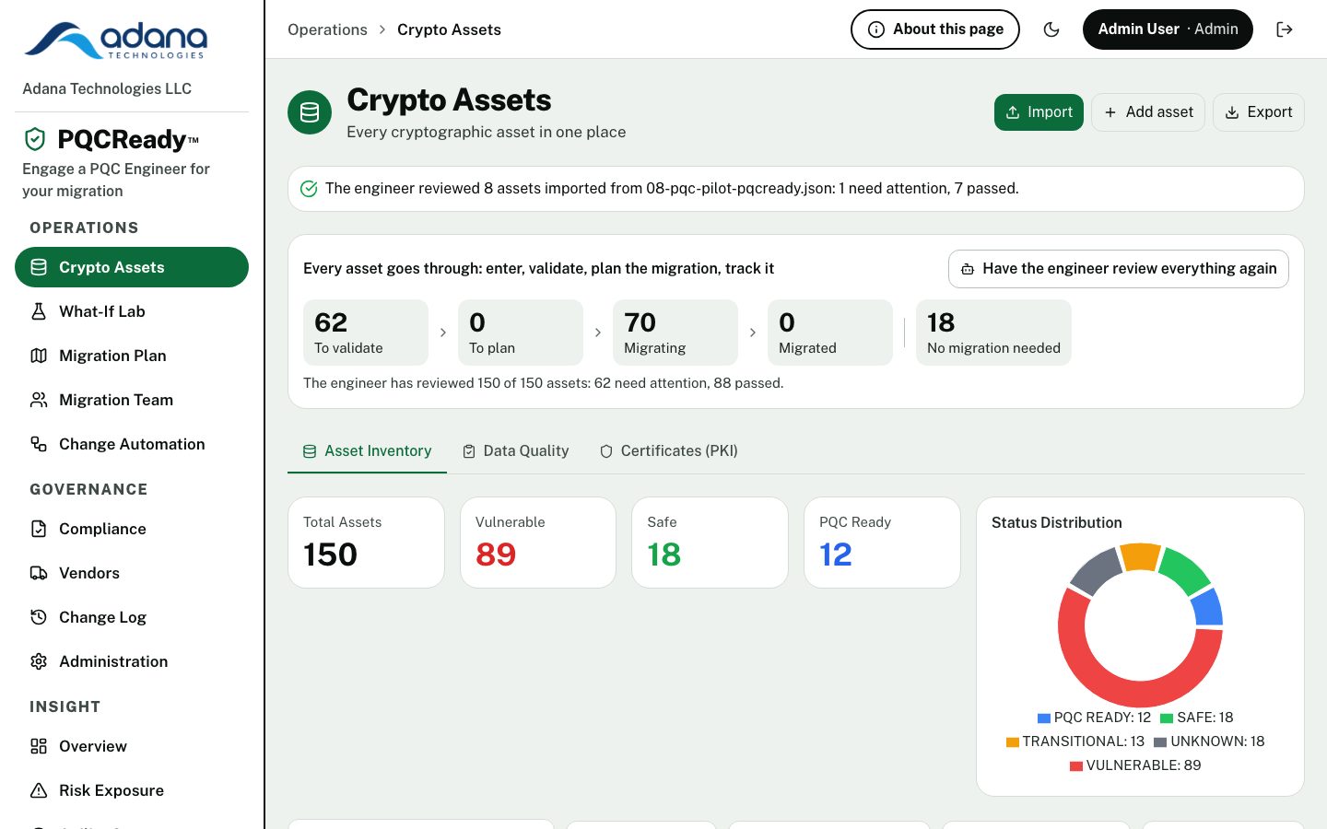
Task: Click the Adana Technologies logo
Action: pyautogui.click(x=116, y=41)
